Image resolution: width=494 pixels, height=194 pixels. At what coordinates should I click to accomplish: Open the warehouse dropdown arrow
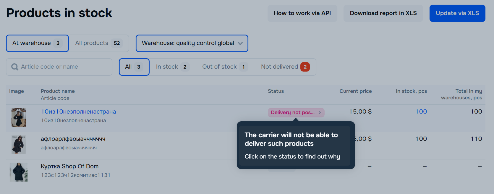(x=240, y=43)
